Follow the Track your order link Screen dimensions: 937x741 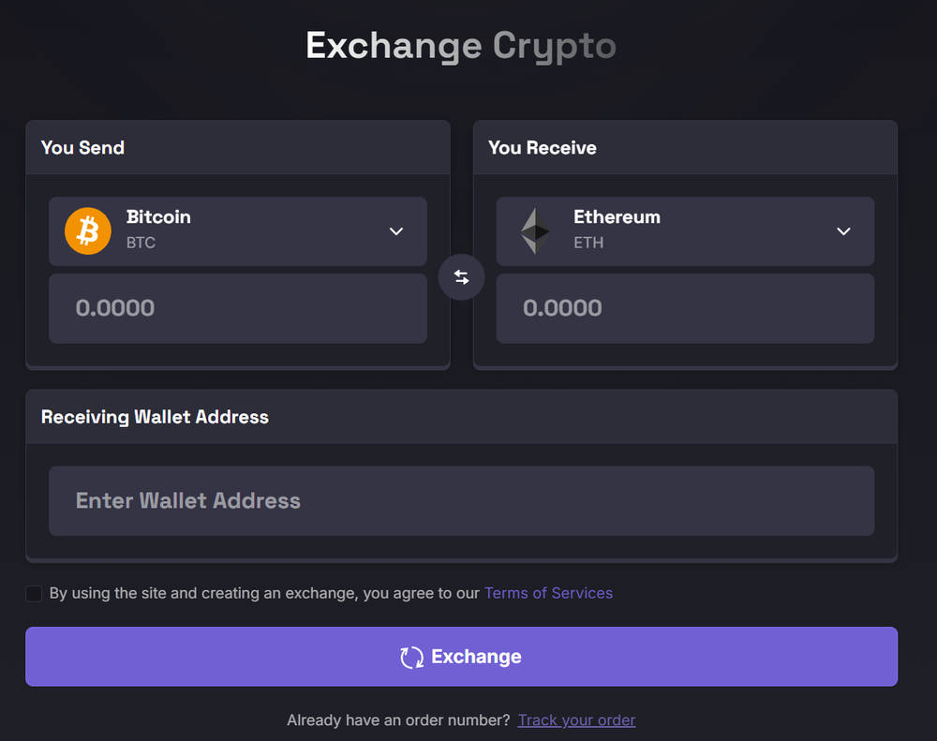(576, 720)
